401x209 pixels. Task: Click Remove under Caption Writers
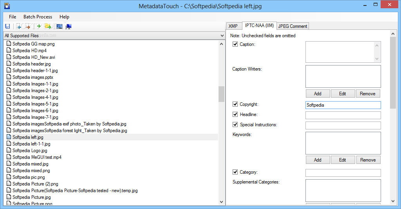click(368, 93)
